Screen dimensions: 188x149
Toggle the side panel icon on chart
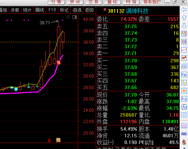point(75,17)
